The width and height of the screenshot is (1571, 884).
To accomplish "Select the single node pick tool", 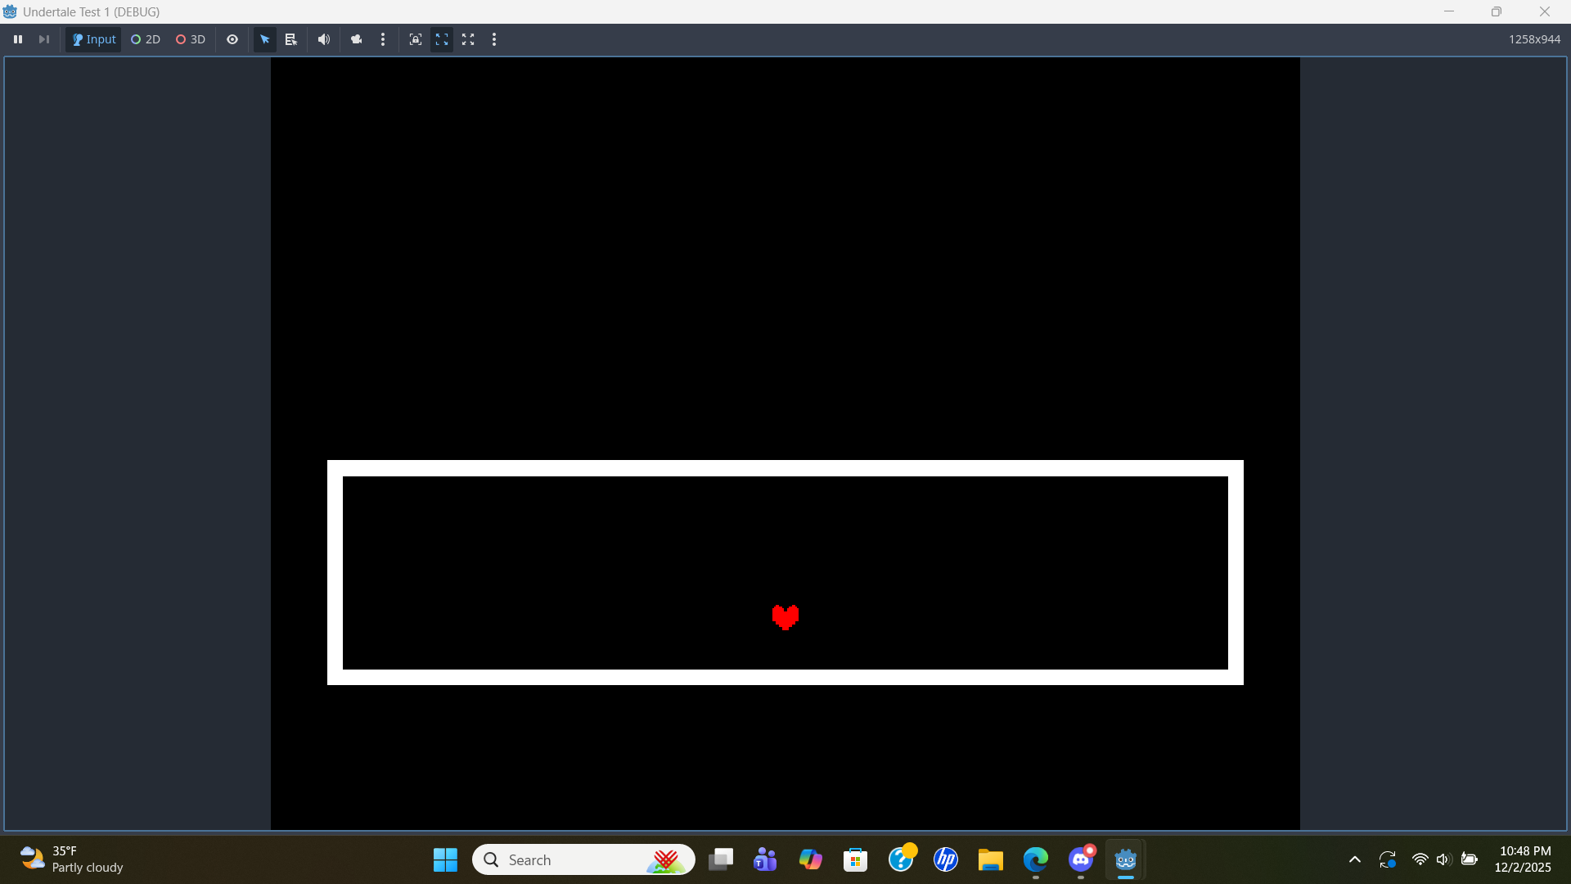I will 265,39.
